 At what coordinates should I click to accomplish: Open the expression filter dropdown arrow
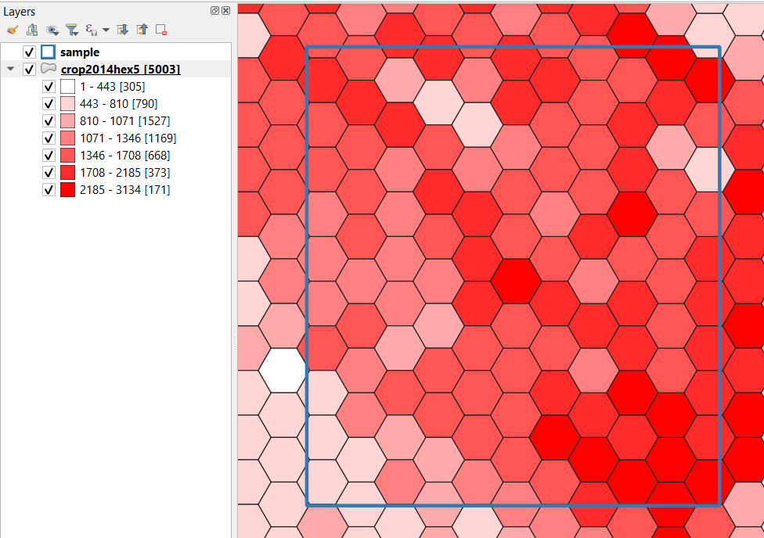click(106, 30)
